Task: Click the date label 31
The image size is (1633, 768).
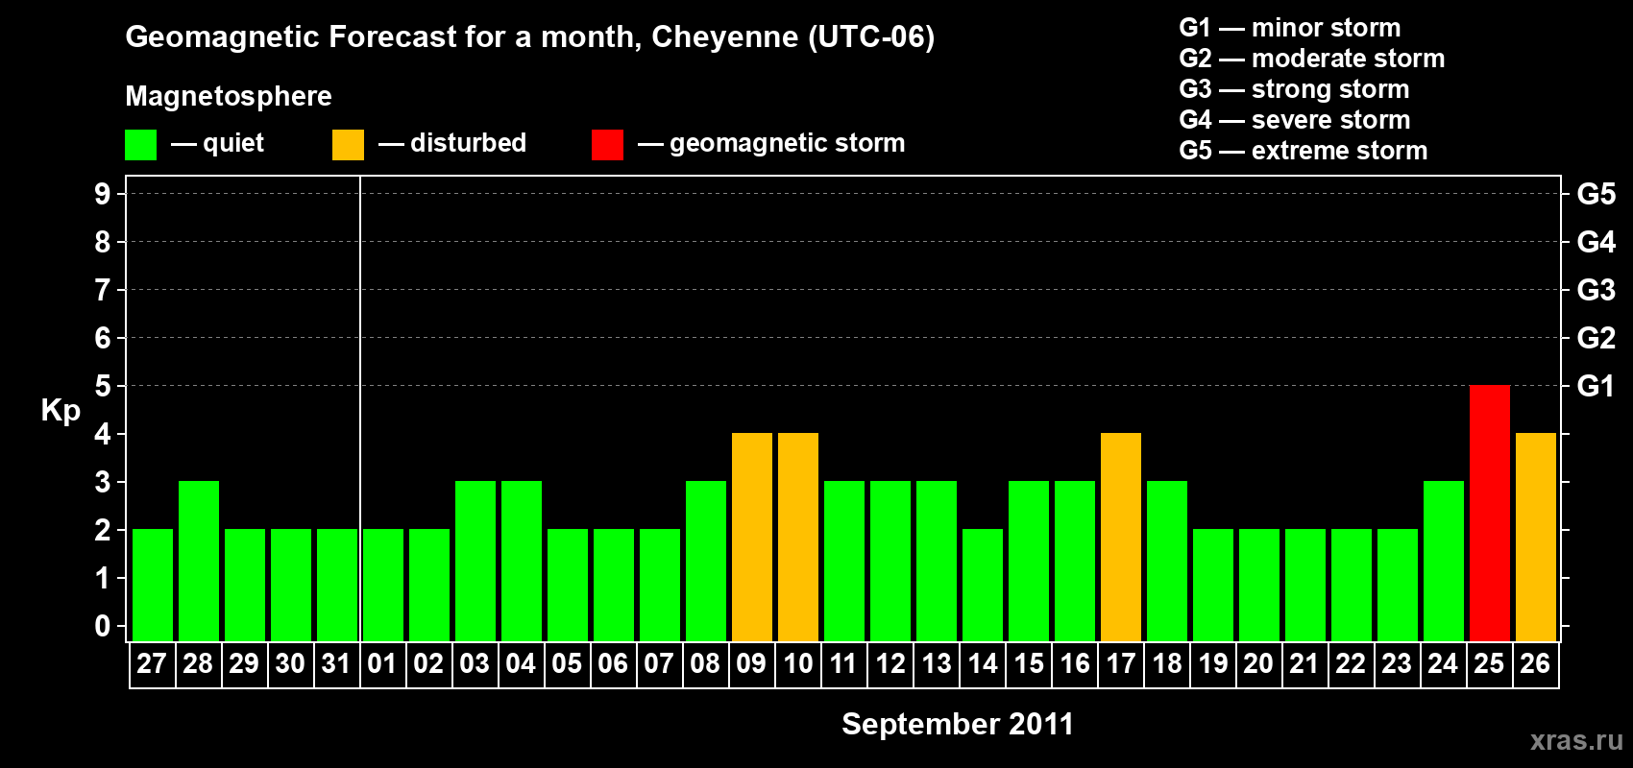Action: [336, 663]
